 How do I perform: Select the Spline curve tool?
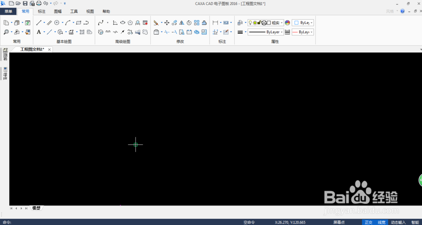pos(101,23)
